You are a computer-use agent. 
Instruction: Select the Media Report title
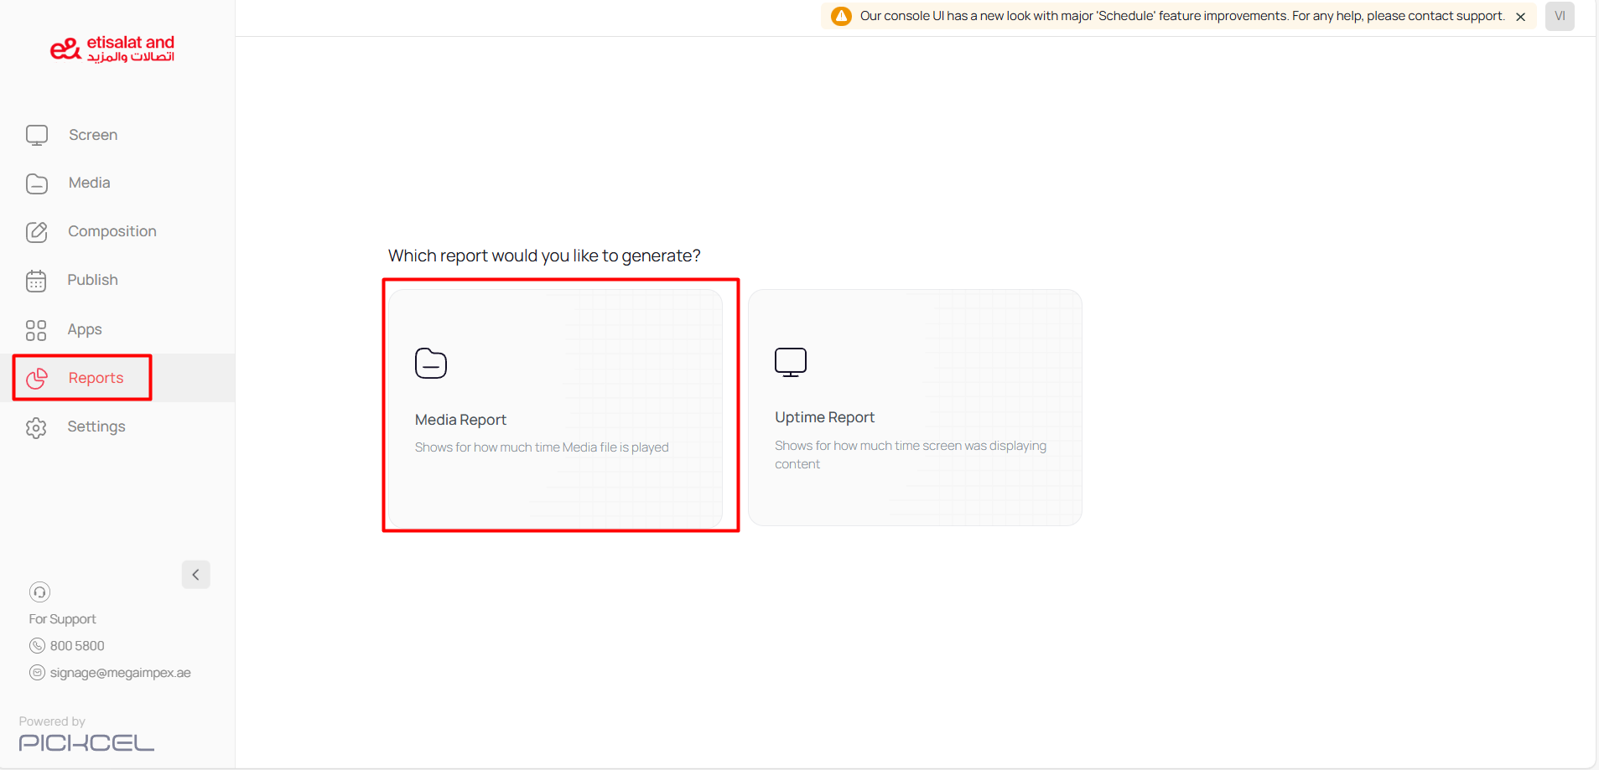pyautogui.click(x=460, y=420)
